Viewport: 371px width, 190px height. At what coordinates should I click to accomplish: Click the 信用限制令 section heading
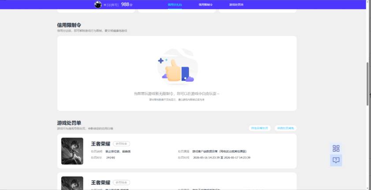pyautogui.click(x=69, y=25)
